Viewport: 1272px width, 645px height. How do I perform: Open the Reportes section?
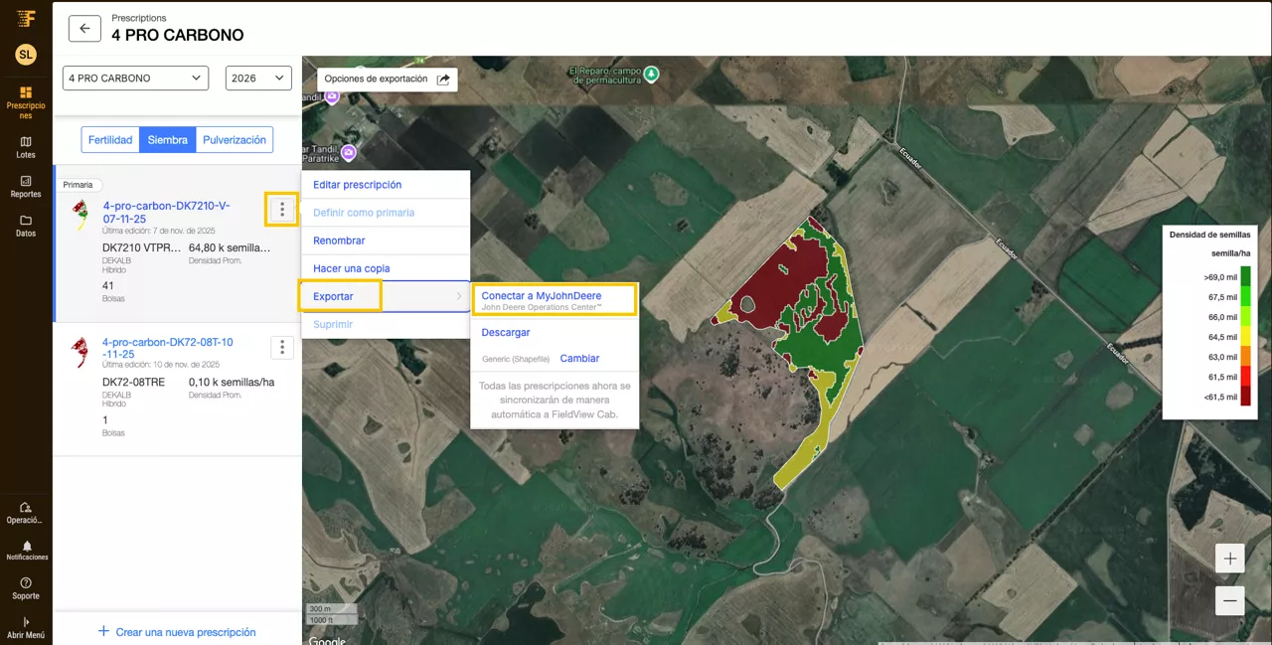click(26, 187)
